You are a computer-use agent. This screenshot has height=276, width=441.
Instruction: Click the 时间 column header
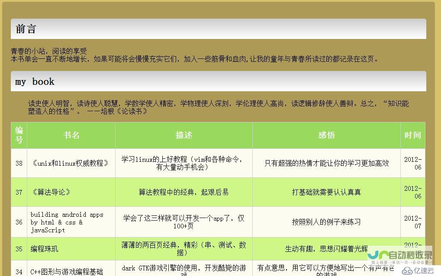(x=412, y=135)
